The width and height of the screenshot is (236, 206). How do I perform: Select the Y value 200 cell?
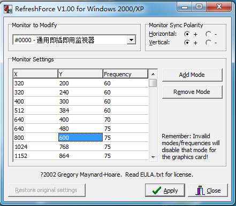pyautogui.click(x=80, y=83)
